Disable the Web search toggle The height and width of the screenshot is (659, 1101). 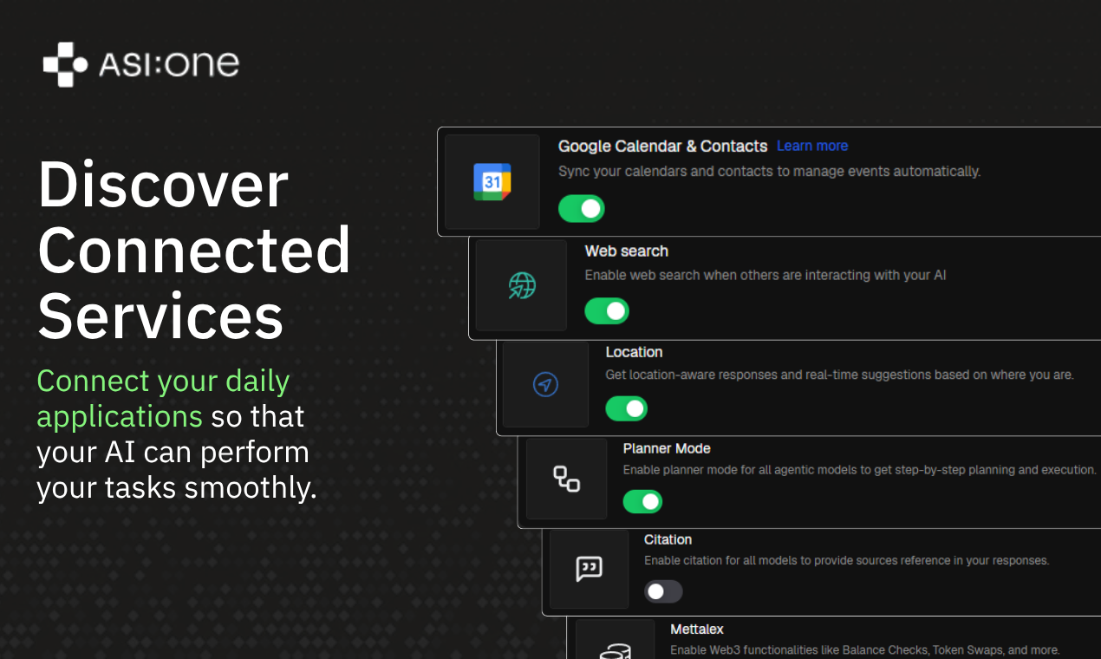click(x=607, y=310)
